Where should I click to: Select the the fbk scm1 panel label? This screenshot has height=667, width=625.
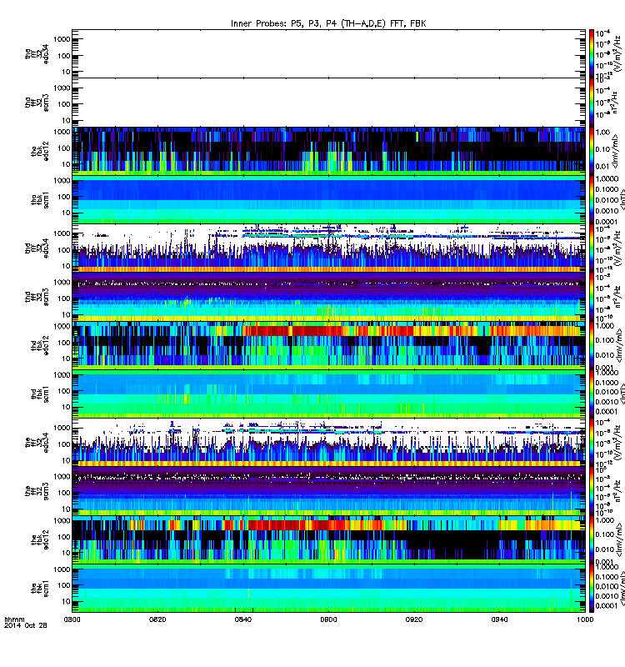pyautogui.click(x=40, y=588)
